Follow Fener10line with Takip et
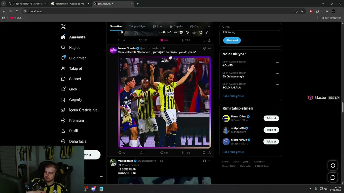The width and height of the screenshot is (344, 193). [271, 118]
